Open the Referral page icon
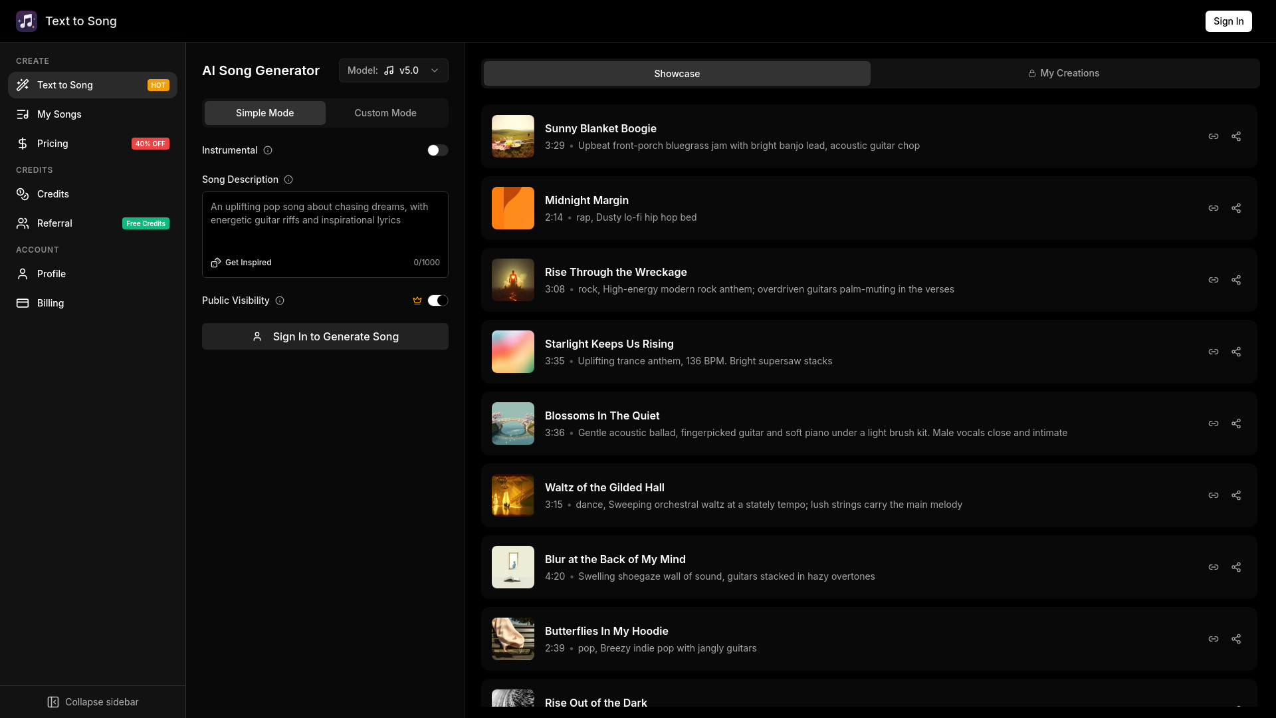Screen dimensions: 1276x718 click(23, 223)
